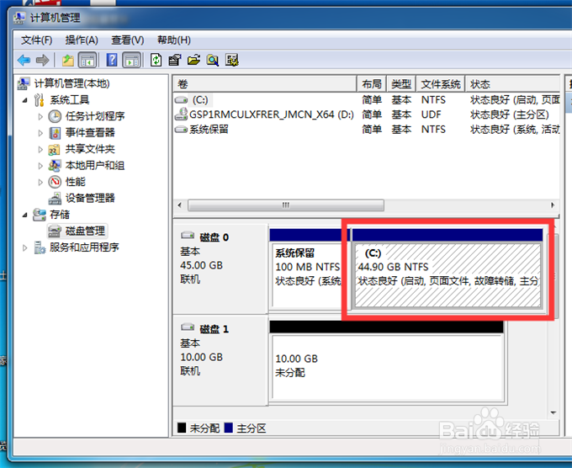Expand the 事件查看器 node
Image resolution: width=572 pixels, height=468 pixels.
(x=40, y=133)
